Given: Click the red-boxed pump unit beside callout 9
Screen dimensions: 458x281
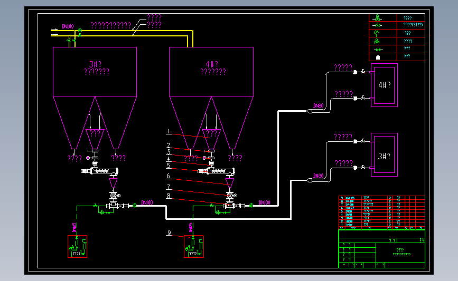Looking at the screenshot, I should pos(194,246).
